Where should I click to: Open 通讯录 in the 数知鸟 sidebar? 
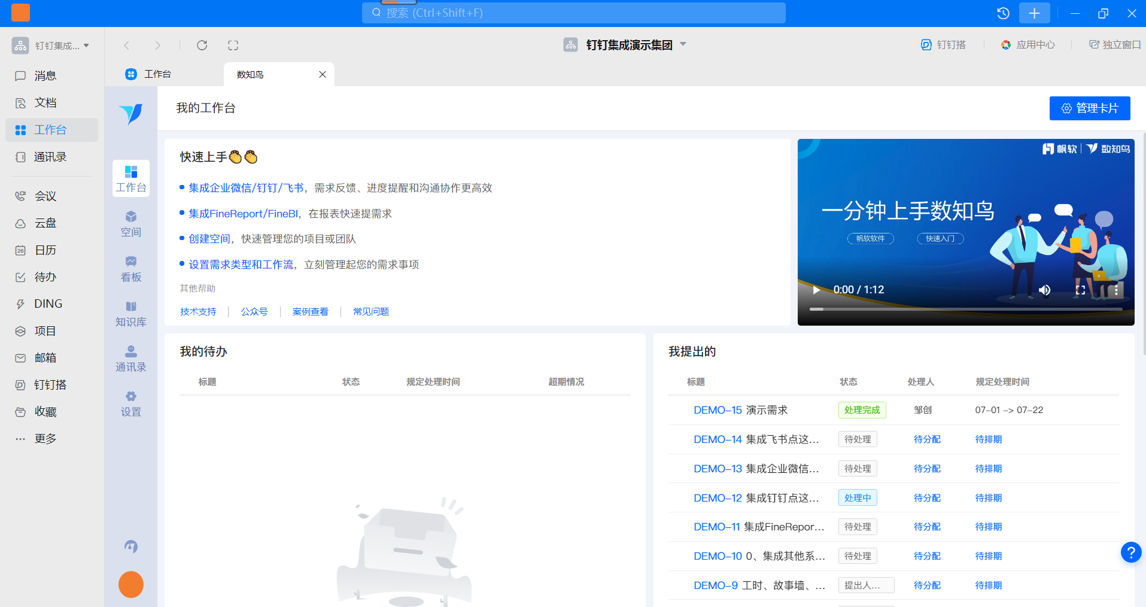(x=131, y=359)
